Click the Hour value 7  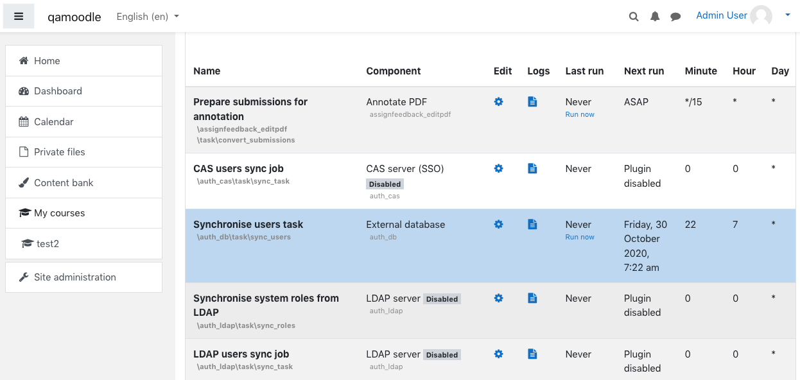735,225
